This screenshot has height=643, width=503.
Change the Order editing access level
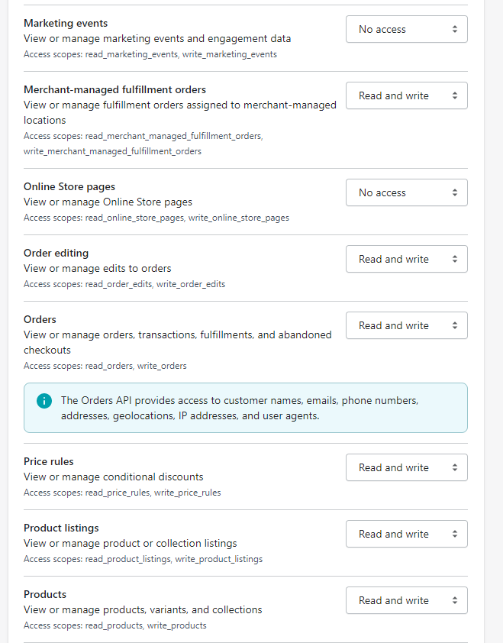[406, 259]
